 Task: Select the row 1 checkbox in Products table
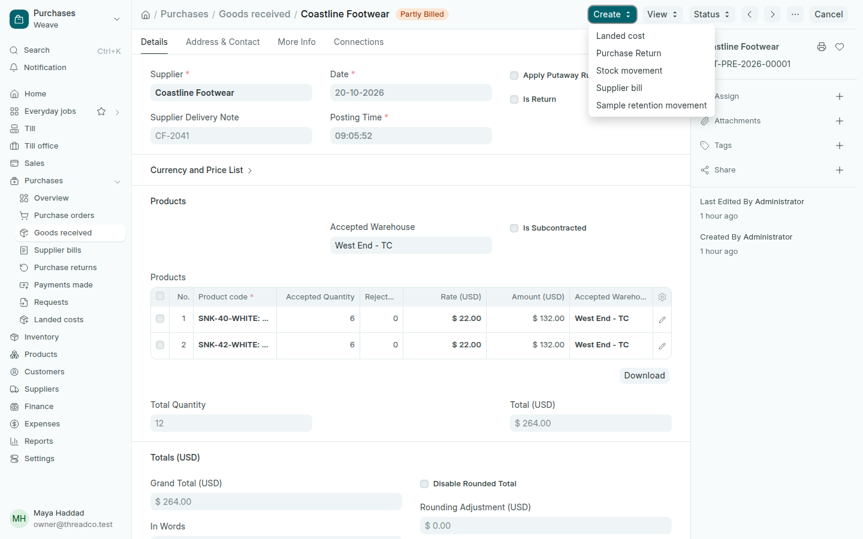[x=160, y=319]
